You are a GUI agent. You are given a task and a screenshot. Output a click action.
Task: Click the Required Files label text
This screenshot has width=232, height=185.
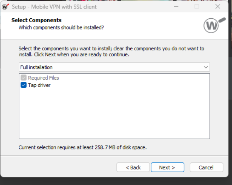43,78
